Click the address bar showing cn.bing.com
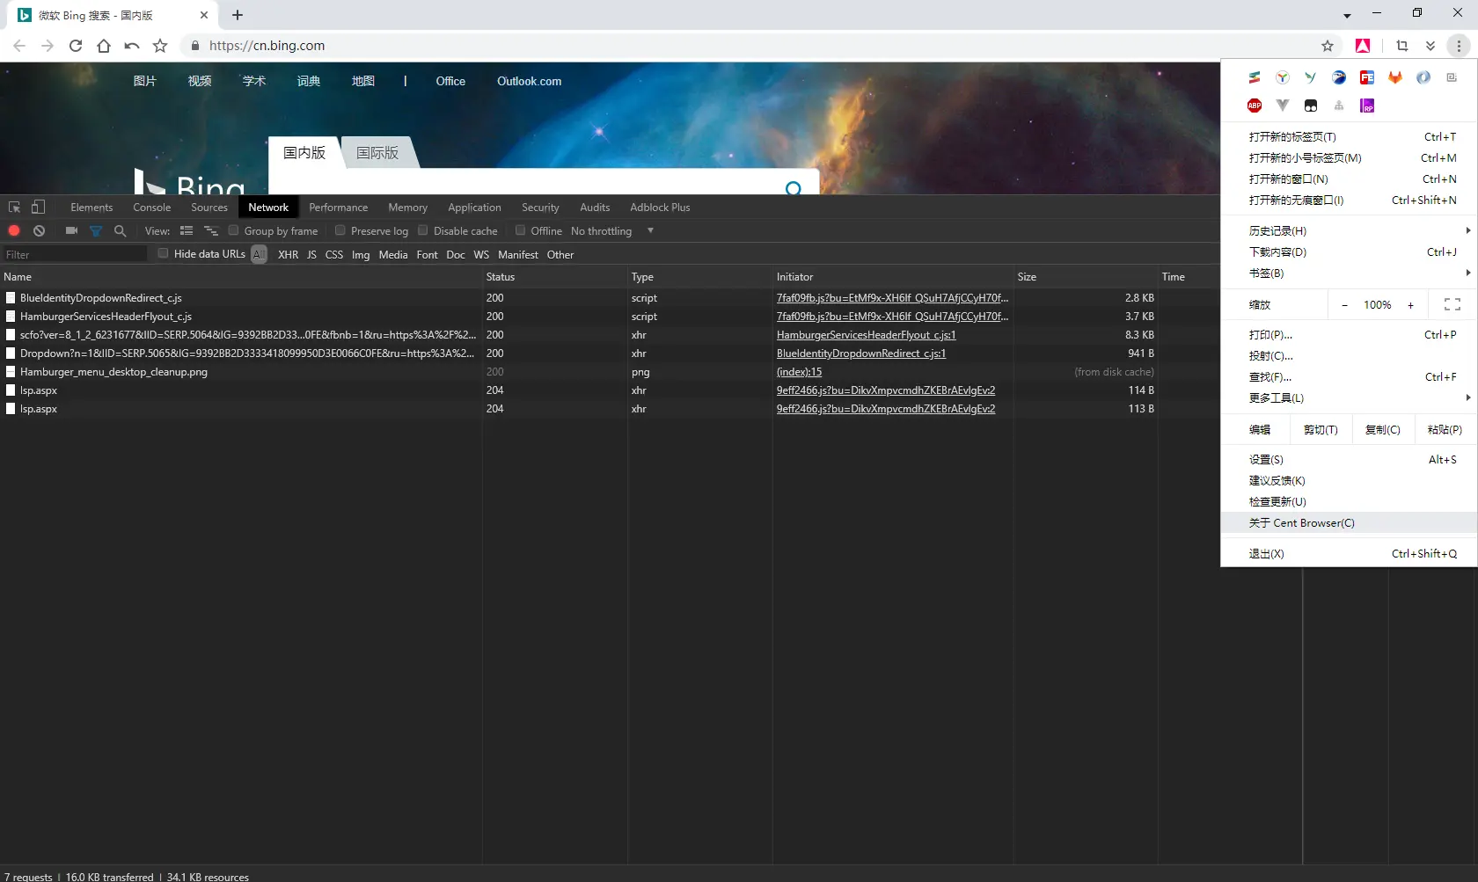Image resolution: width=1478 pixels, height=882 pixels. coord(748,46)
